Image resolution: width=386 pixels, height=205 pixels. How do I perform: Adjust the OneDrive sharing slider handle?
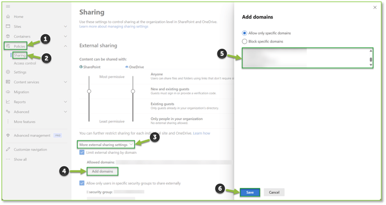click(x=133, y=92)
